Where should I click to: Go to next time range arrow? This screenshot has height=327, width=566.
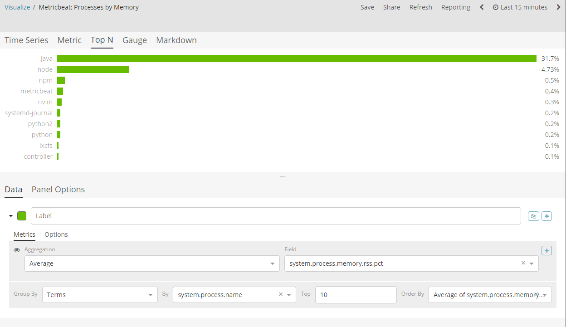click(559, 7)
